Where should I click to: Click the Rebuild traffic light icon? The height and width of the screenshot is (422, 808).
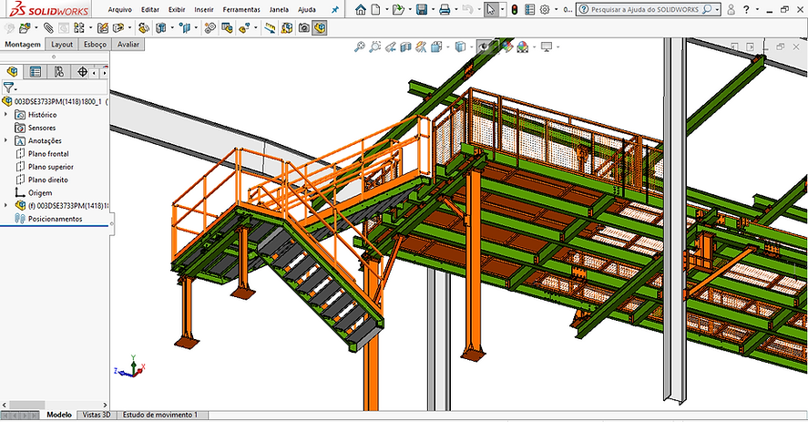tap(515, 9)
